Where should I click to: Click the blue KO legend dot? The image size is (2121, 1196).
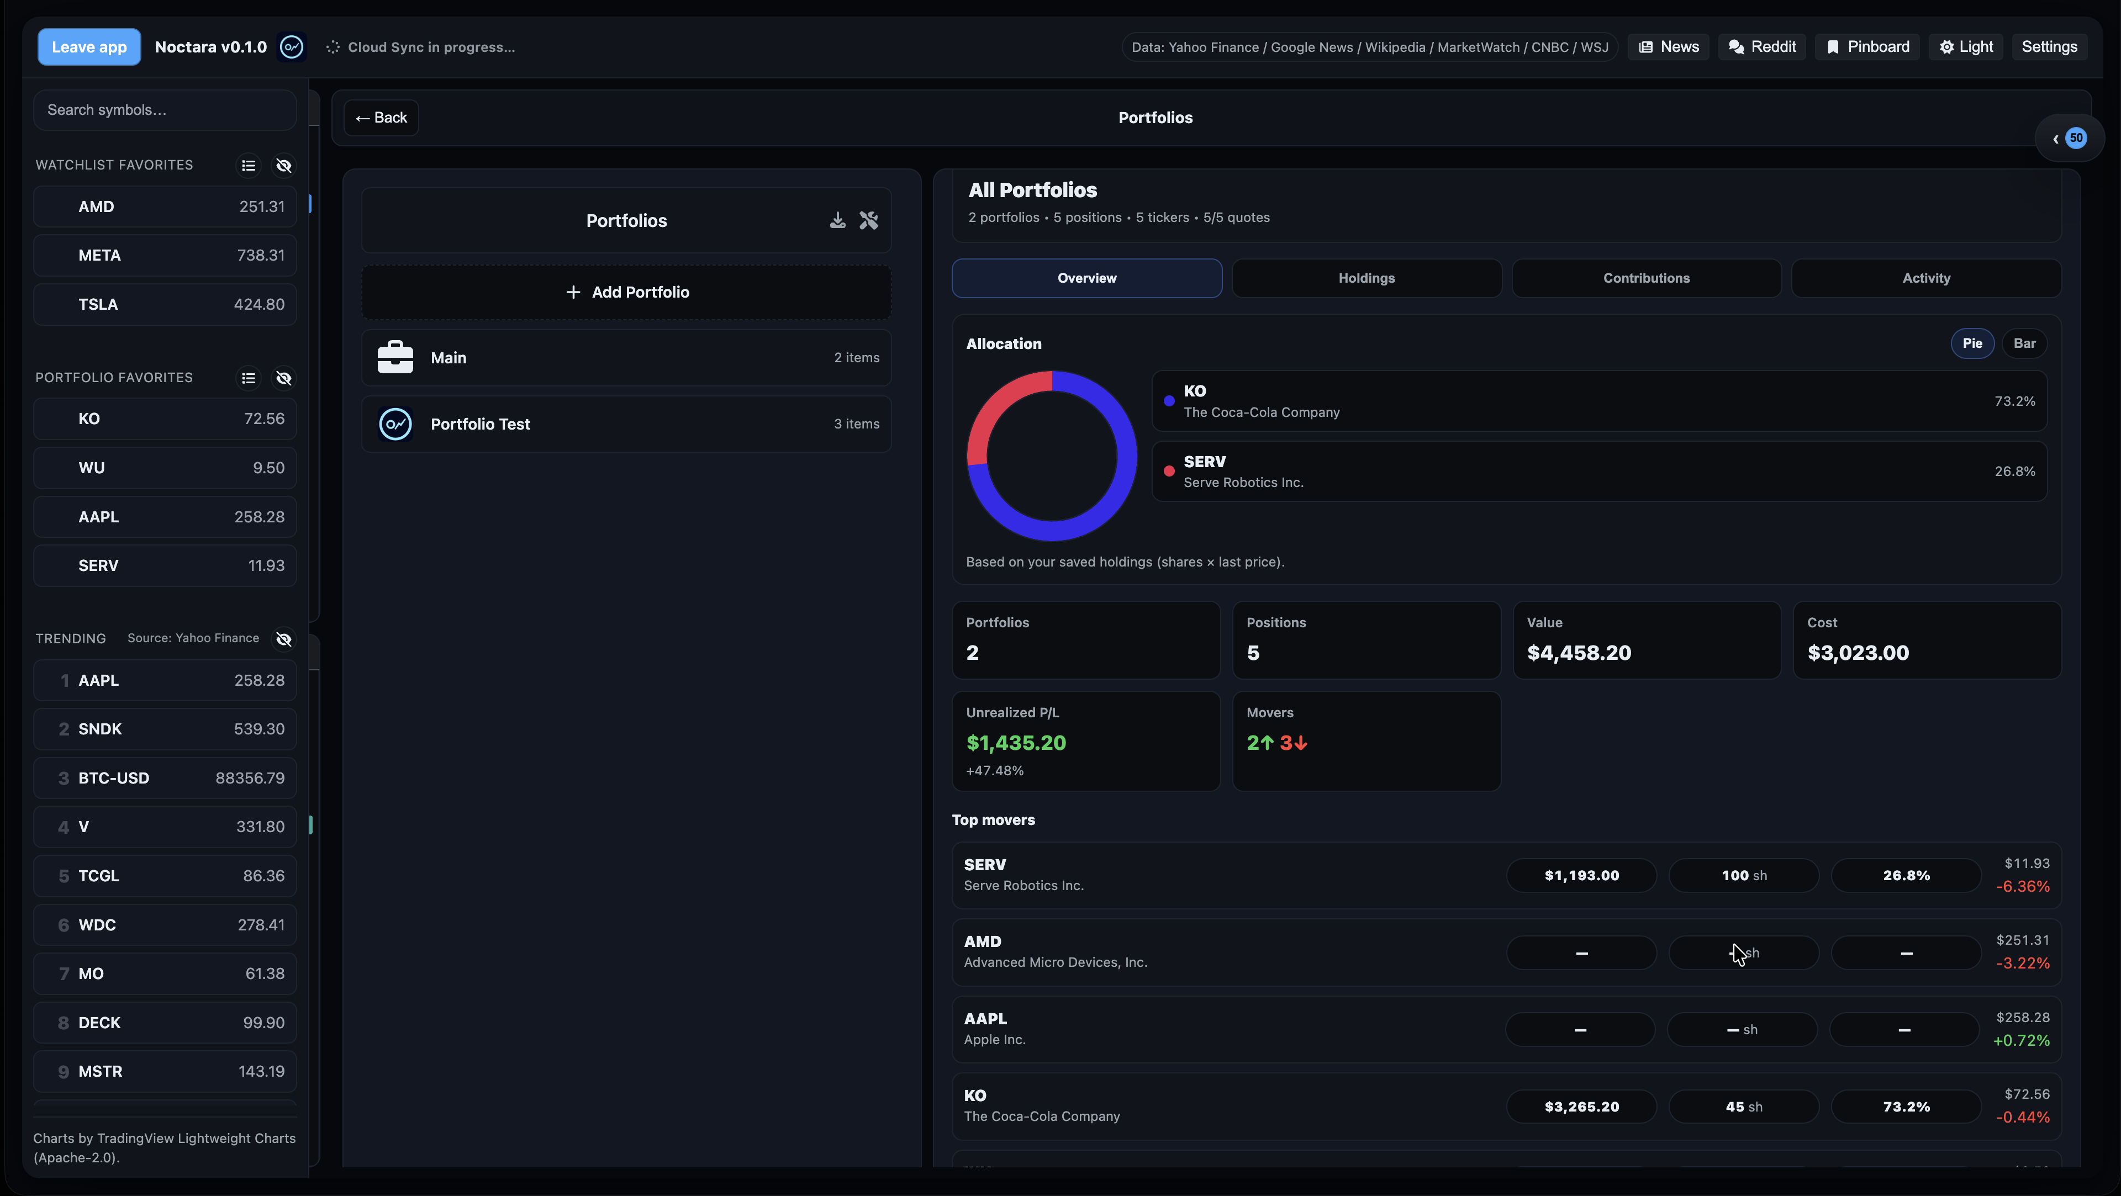click(1168, 401)
